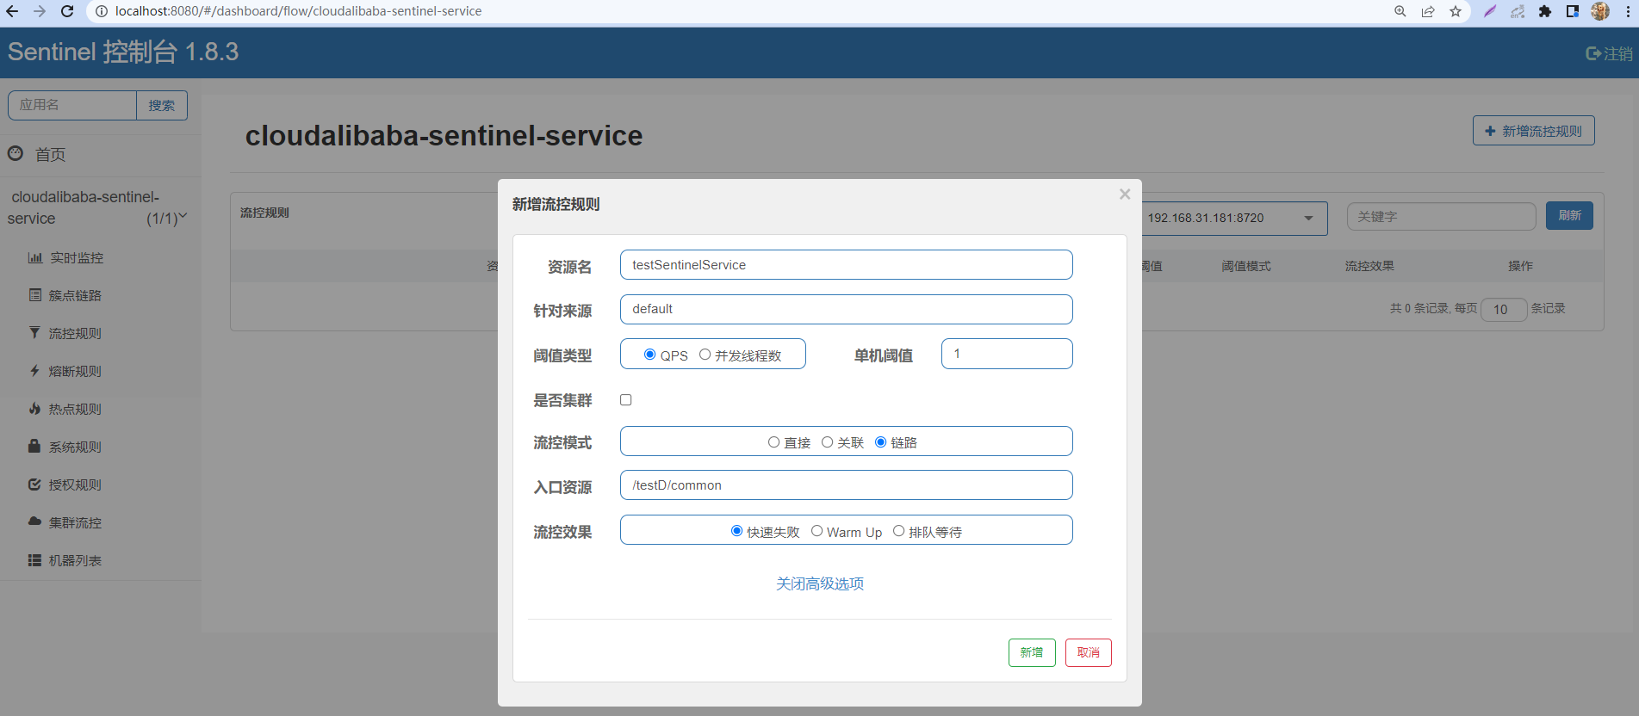Open the machine IP 192.168.31.181:8720 dropdown
The image size is (1639, 716).
(x=1234, y=218)
